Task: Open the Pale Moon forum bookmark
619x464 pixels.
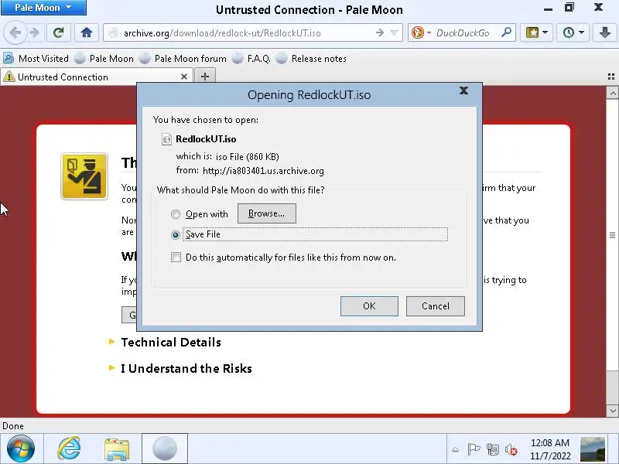Action: [x=183, y=59]
